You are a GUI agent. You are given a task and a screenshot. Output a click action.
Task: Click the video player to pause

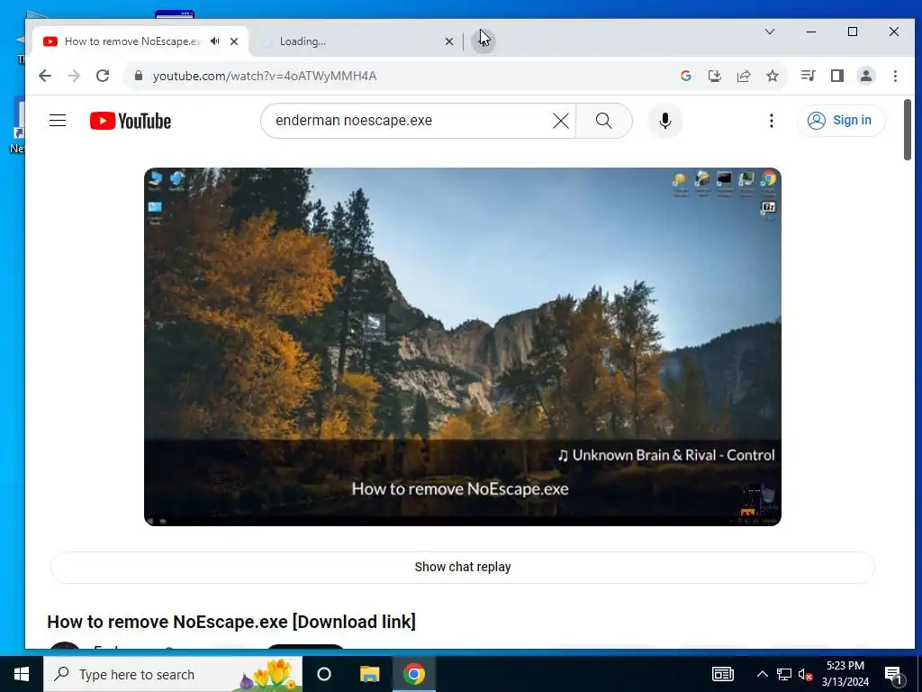tap(462, 347)
